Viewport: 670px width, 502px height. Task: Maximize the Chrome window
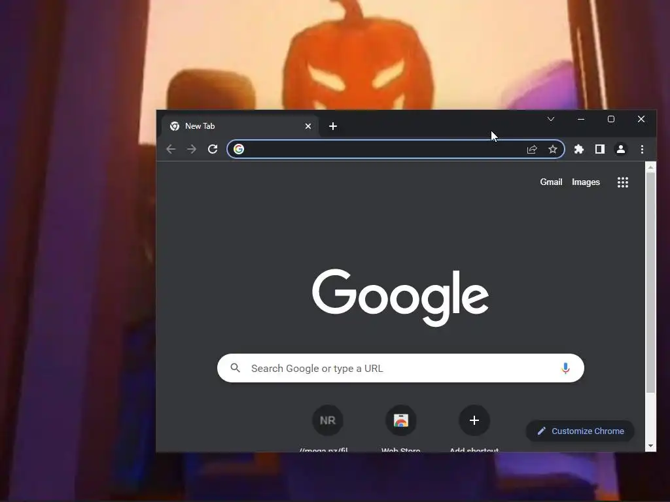pos(611,119)
